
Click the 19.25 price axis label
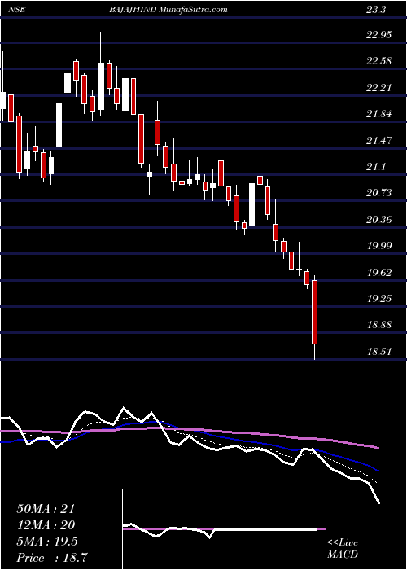click(x=379, y=299)
